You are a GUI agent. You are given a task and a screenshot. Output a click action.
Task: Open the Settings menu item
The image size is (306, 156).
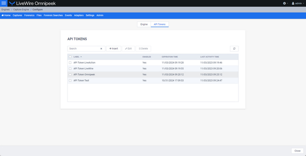tap(90, 15)
